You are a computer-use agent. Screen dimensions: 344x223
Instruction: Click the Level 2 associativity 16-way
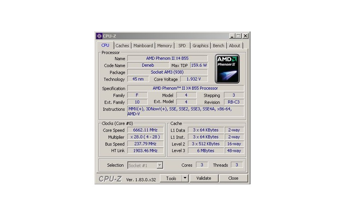click(234, 144)
